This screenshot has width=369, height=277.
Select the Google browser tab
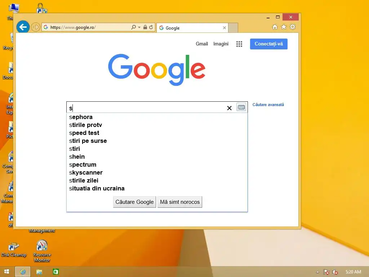[x=192, y=28]
